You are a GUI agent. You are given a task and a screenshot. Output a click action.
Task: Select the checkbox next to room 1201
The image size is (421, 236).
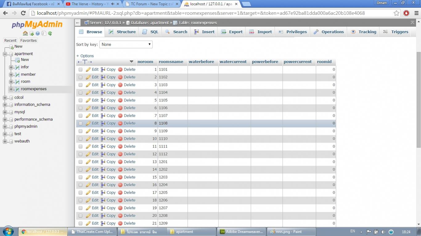click(80, 162)
